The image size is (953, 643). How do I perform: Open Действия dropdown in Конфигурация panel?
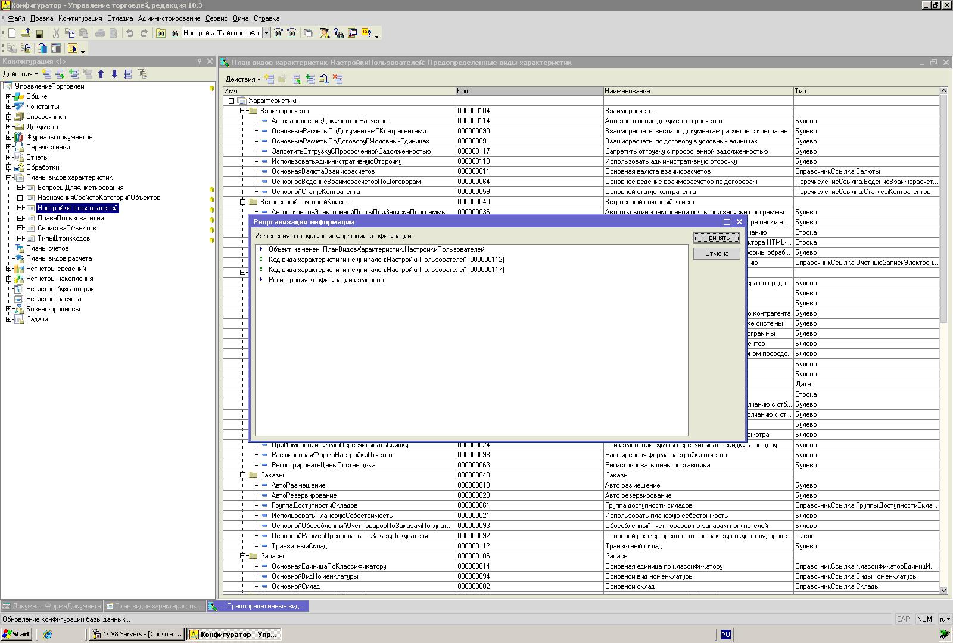pos(20,74)
